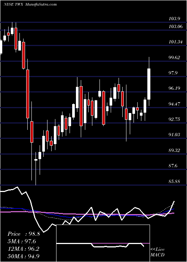The width and height of the screenshot is (187, 262).
Task: Click the 103.06 price level label
Action: pyautogui.click(x=175, y=27)
